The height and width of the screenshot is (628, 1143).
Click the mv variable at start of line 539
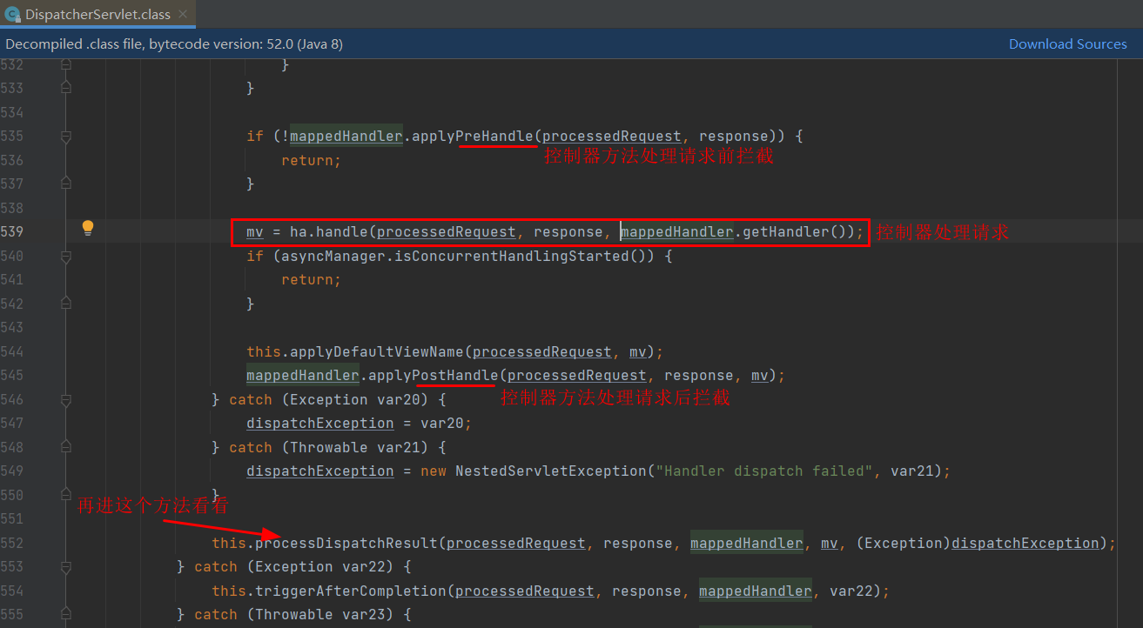254,231
